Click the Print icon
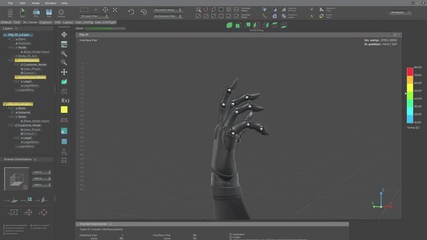The height and width of the screenshot is (240, 427). [36, 12]
